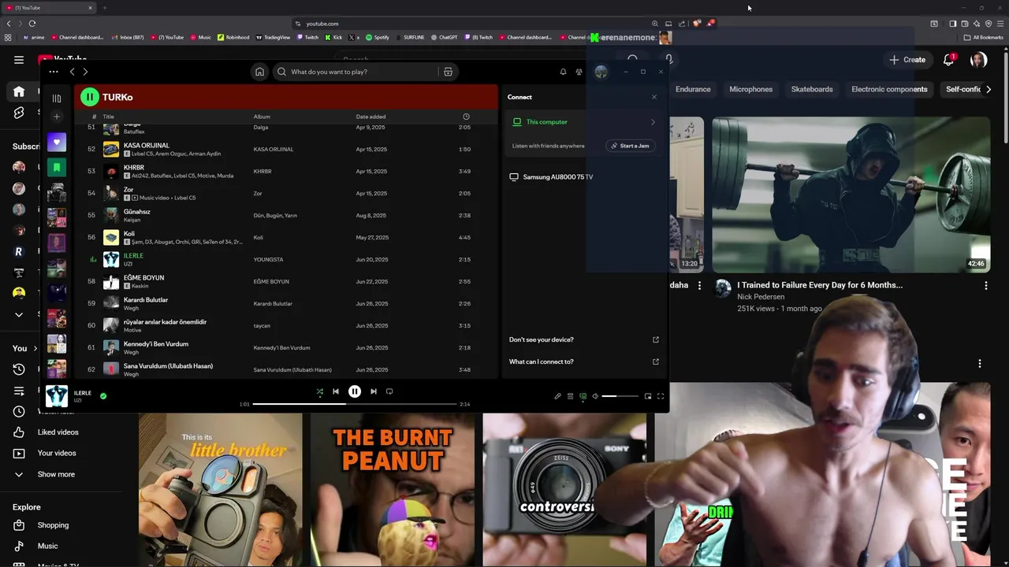Open Spotify three-dot menu
The height and width of the screenshot is (567, 1009).
pos(54,72)
